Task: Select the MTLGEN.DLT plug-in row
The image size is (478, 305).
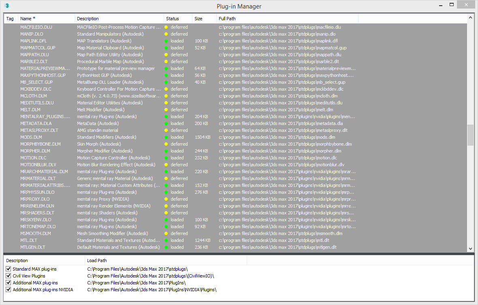Action: coord(235,247)
